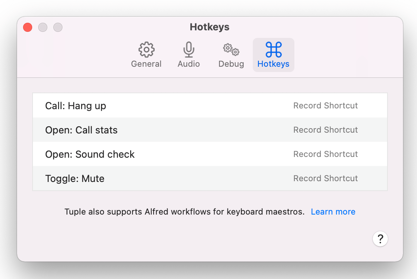Screen dimensions: 417x279
Task: Open the Debug settings tab
Action: pyautogui.click(x=231, y=55)
